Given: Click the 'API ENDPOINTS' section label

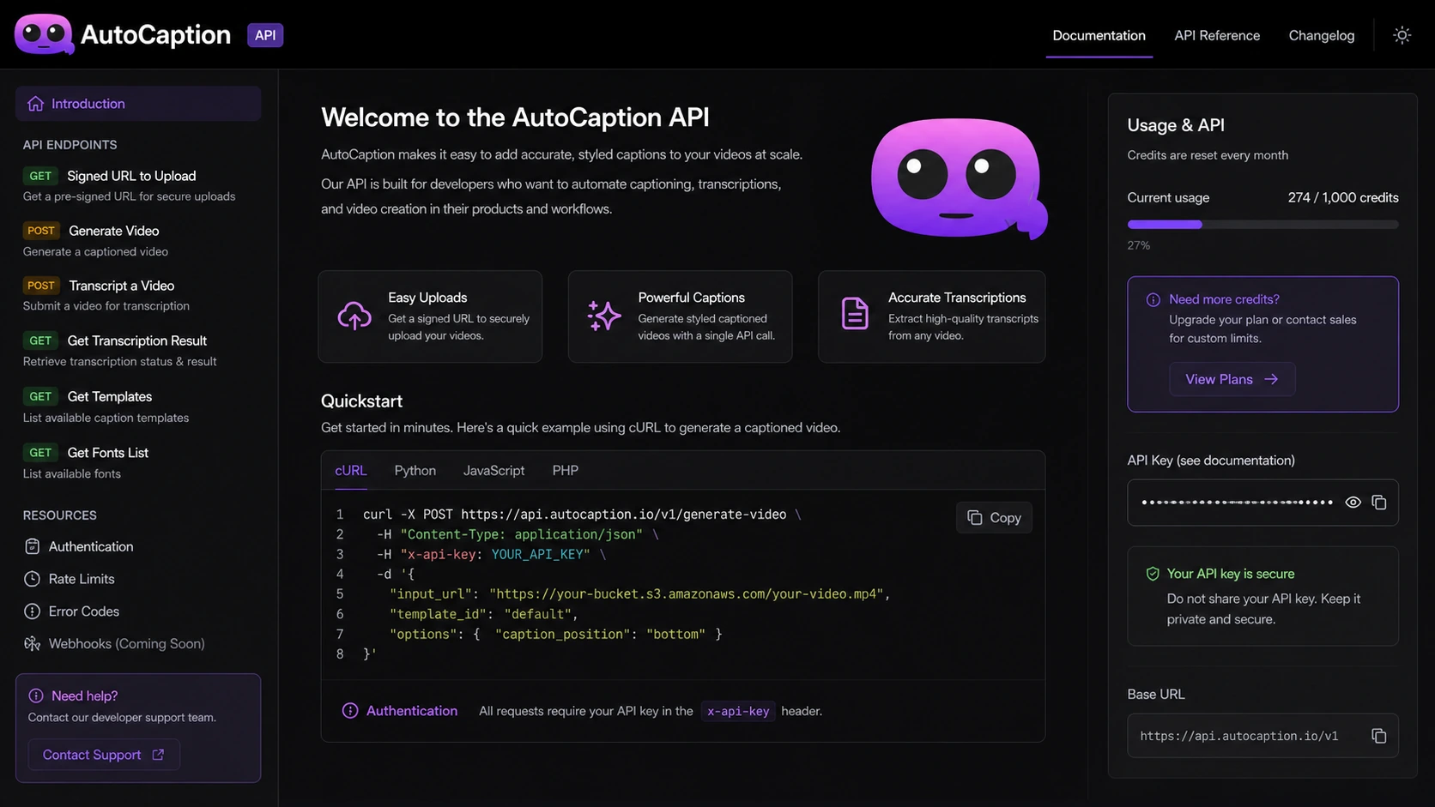Looking at the screenshot, I should (70, 145).
